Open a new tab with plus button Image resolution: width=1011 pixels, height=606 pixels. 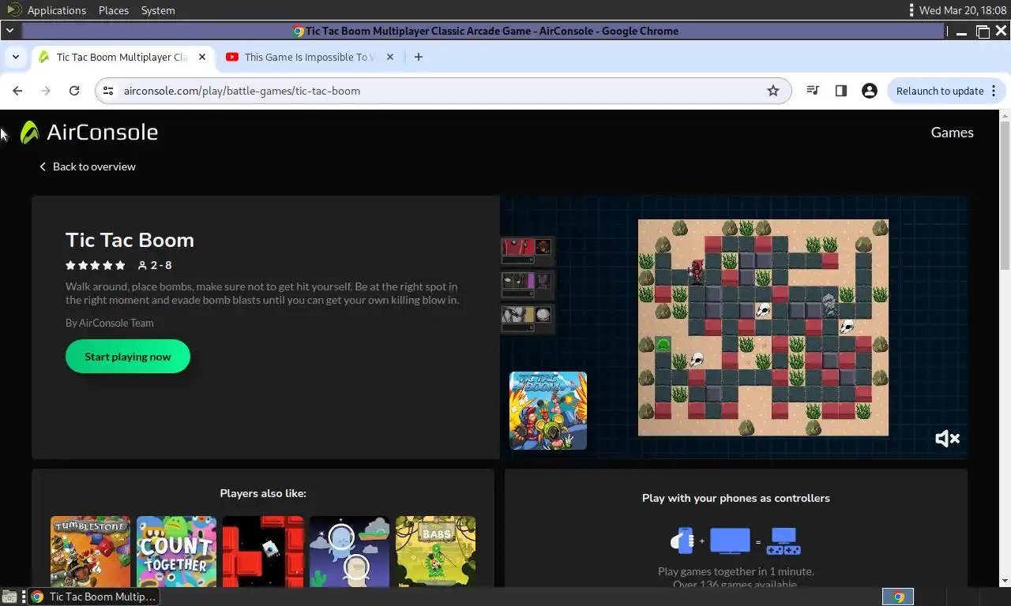click(419, 57)
